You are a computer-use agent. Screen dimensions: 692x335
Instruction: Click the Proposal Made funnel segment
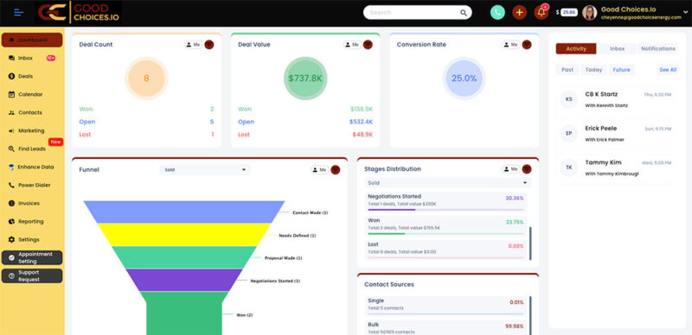point(184,257)
